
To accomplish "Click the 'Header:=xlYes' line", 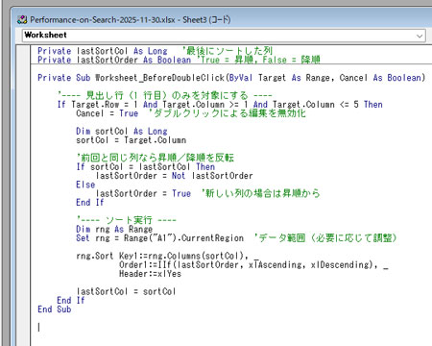I will coord(150,274).
